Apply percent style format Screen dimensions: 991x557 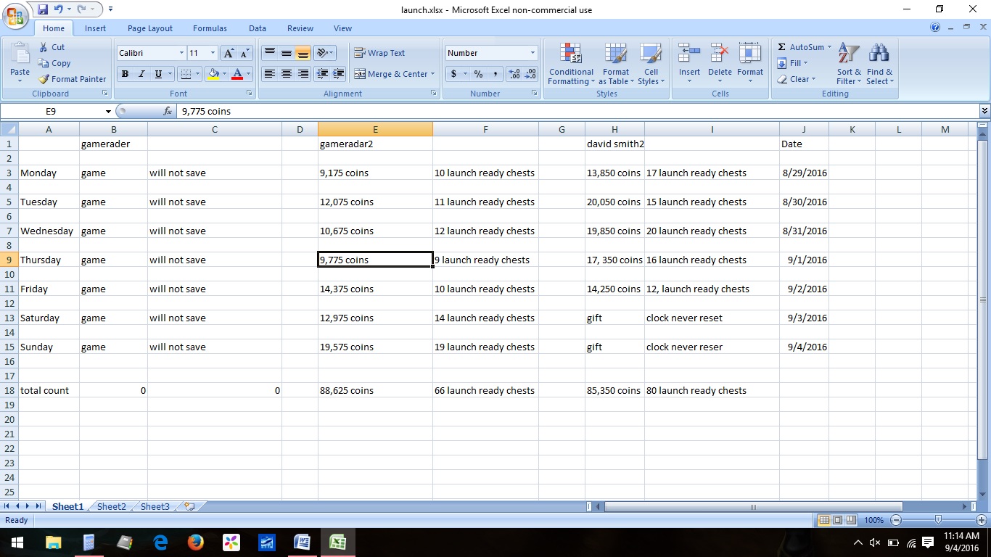point(478,74)
